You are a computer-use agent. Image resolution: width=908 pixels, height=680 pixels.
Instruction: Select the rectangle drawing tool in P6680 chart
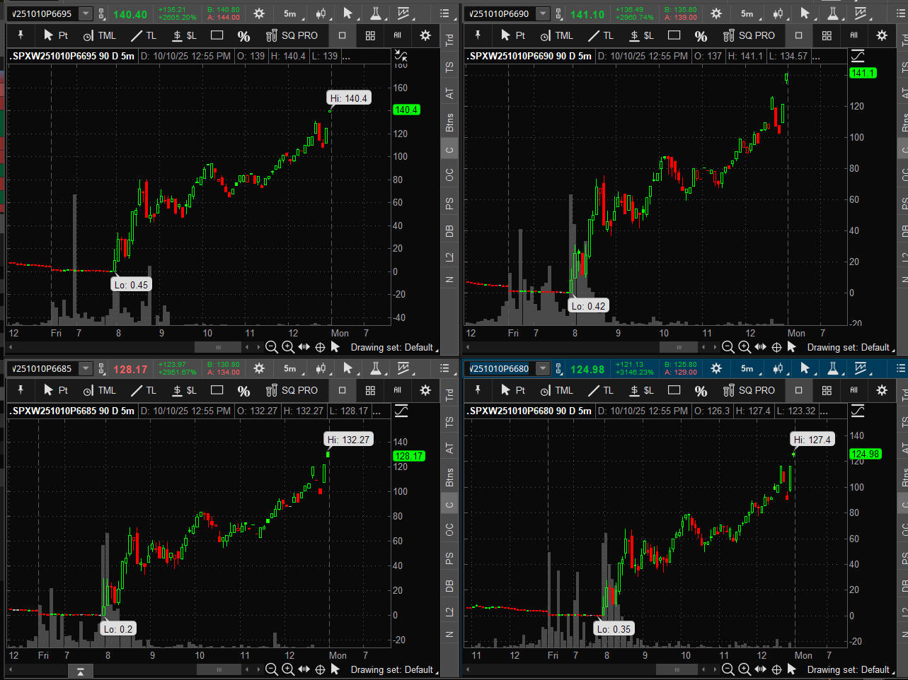pos(674,390)
